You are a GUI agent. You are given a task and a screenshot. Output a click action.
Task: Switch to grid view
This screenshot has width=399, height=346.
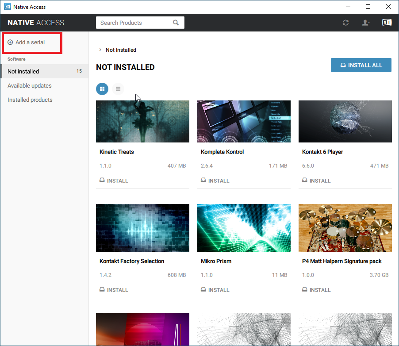[102, 89]
